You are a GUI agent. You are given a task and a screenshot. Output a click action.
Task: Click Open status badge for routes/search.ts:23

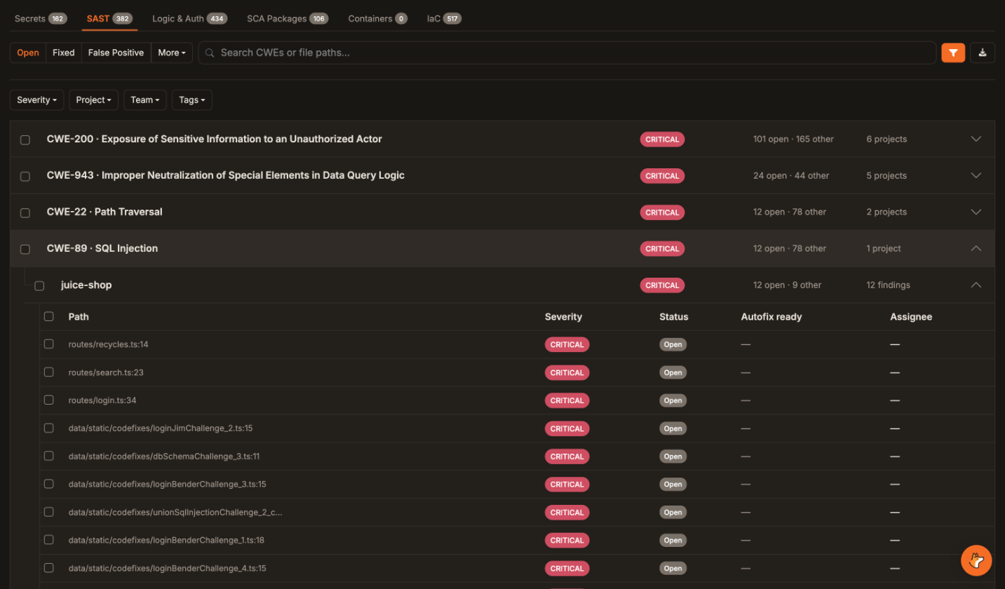click(673, 372)
